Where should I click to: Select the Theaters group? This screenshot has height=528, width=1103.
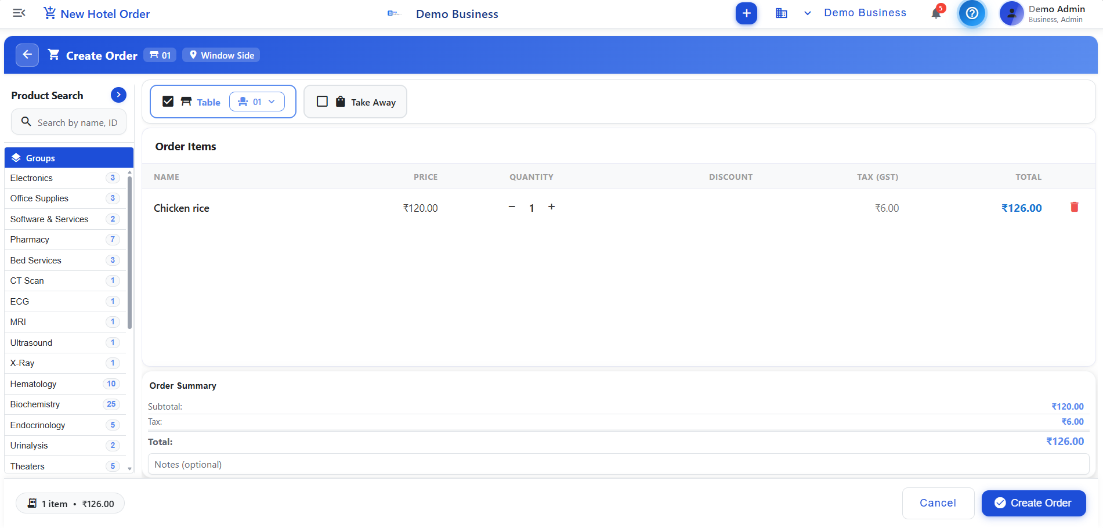[65, 466]
